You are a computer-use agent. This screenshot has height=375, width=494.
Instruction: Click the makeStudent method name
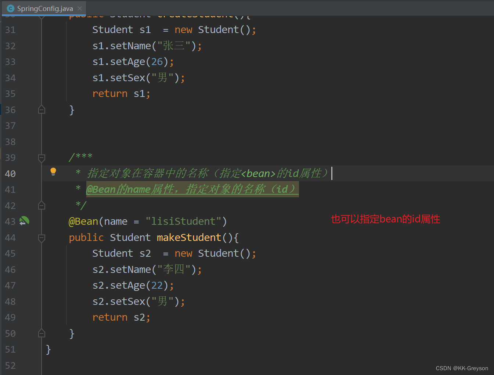coord(189,238)
